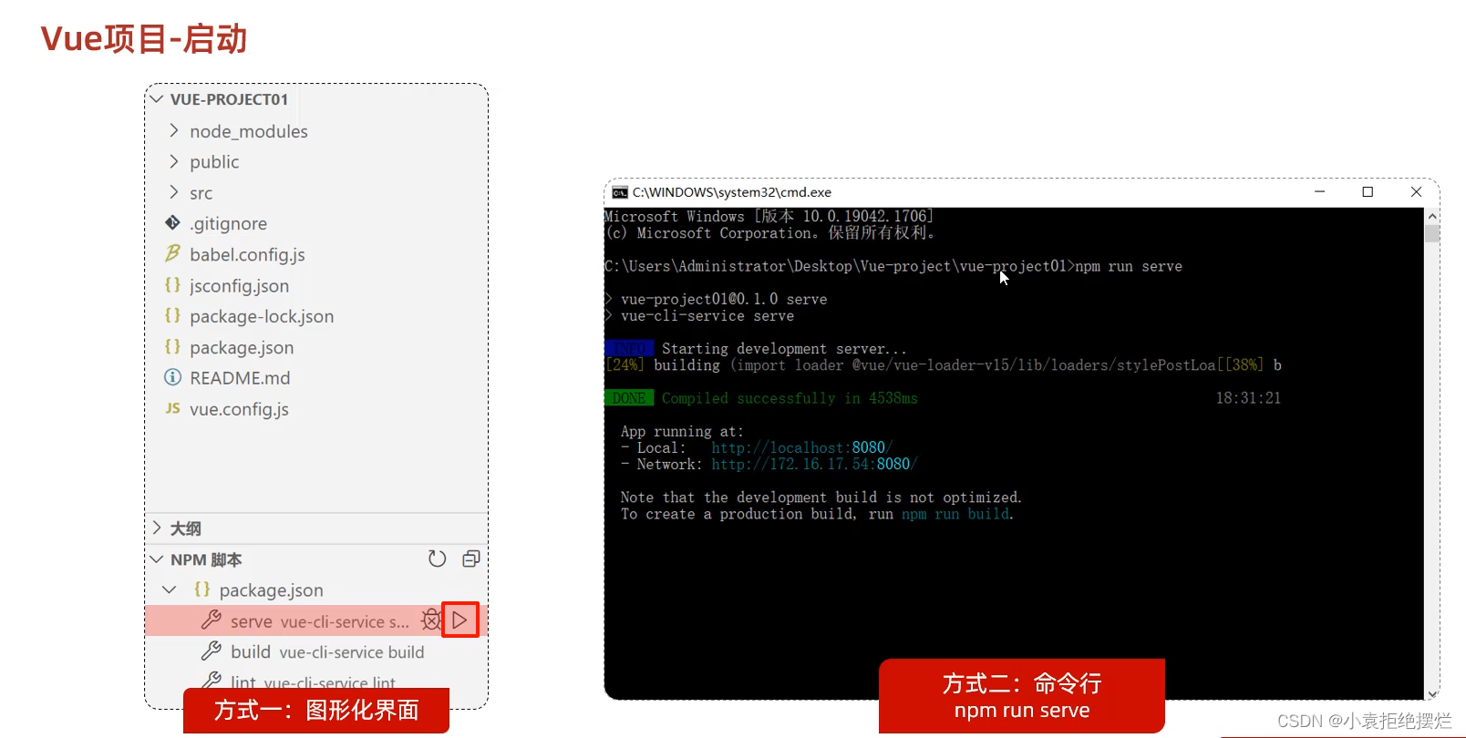Collapse all NPM scripts icon
The height and width of the screenshot is (738, 1466).
(471, 559)
